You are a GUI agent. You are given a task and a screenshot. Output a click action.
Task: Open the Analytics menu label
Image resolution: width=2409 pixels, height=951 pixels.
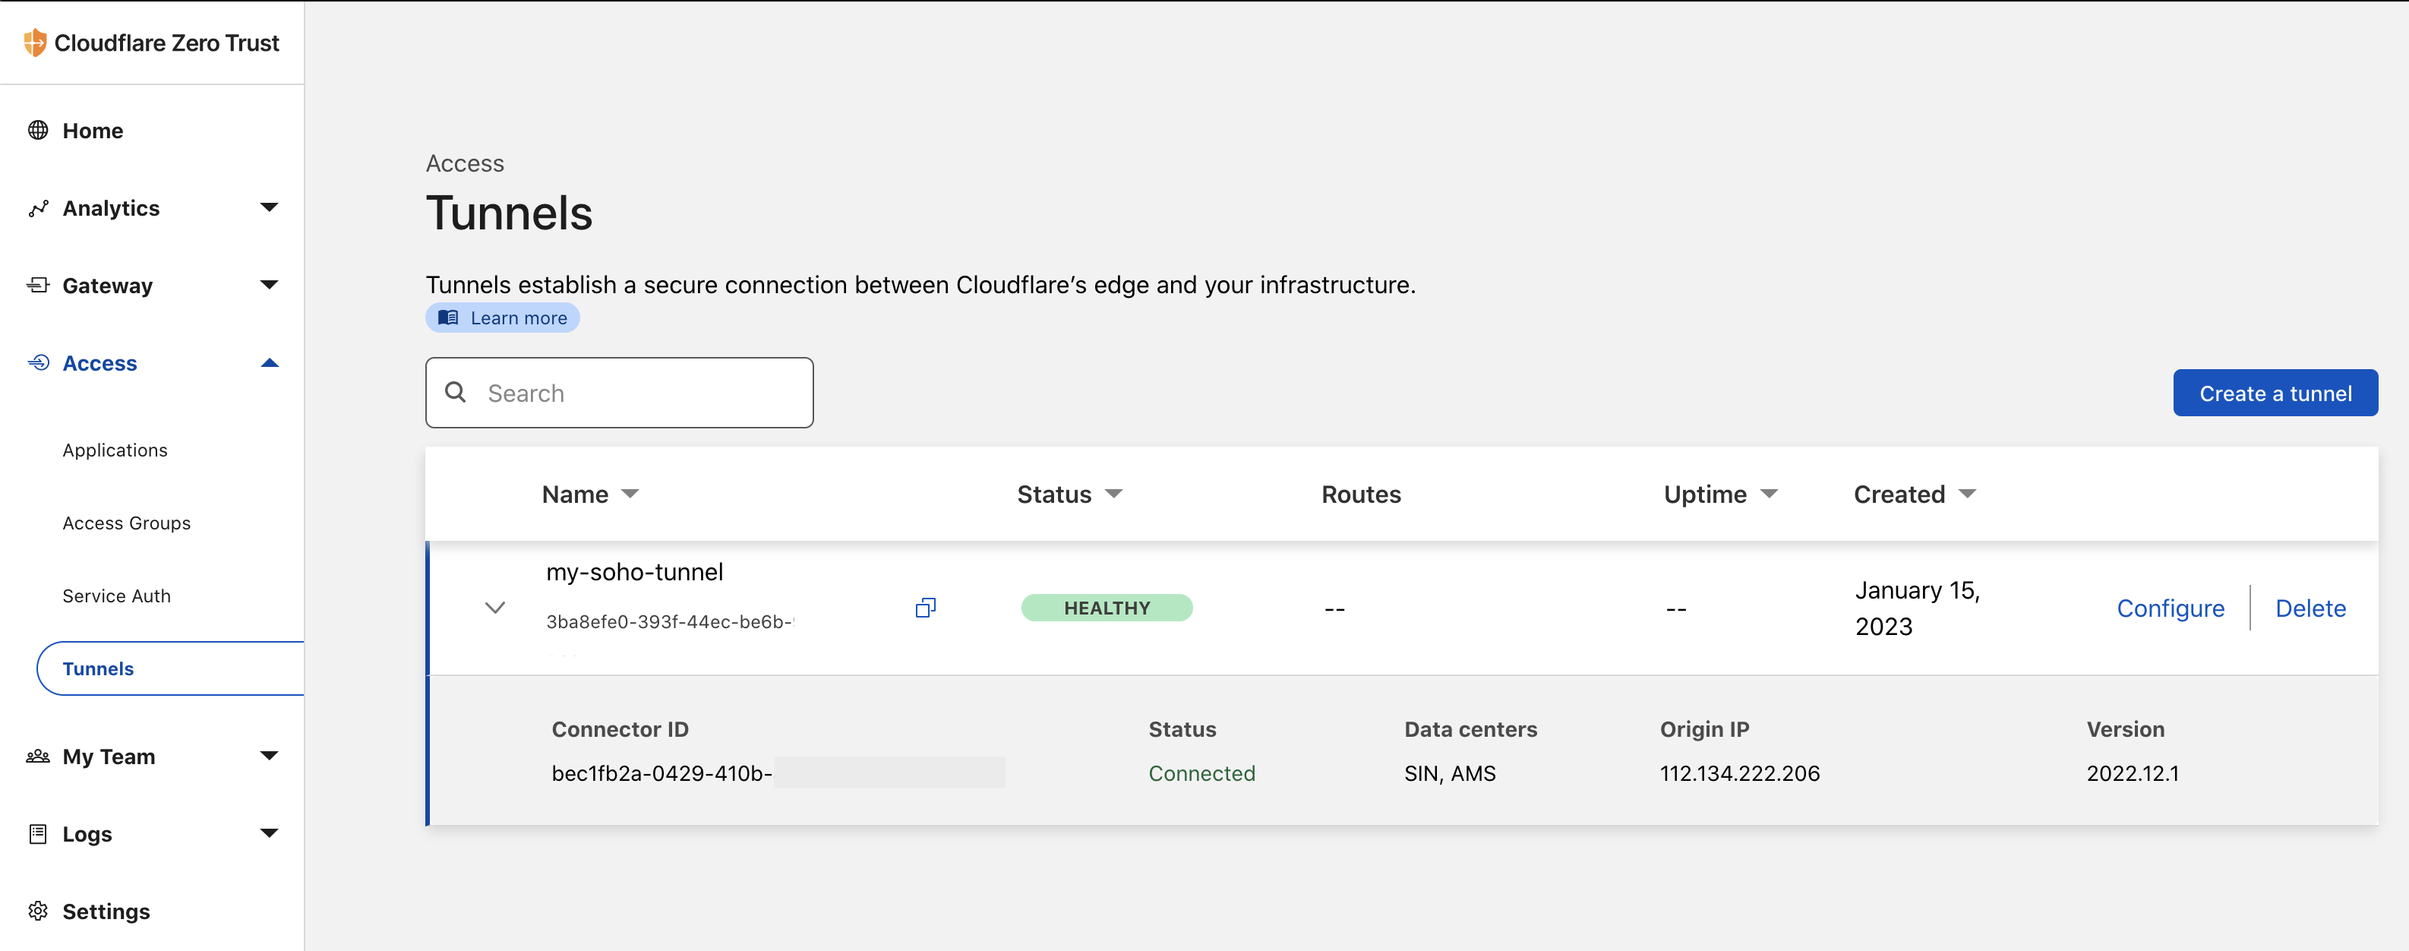[112, 207]
